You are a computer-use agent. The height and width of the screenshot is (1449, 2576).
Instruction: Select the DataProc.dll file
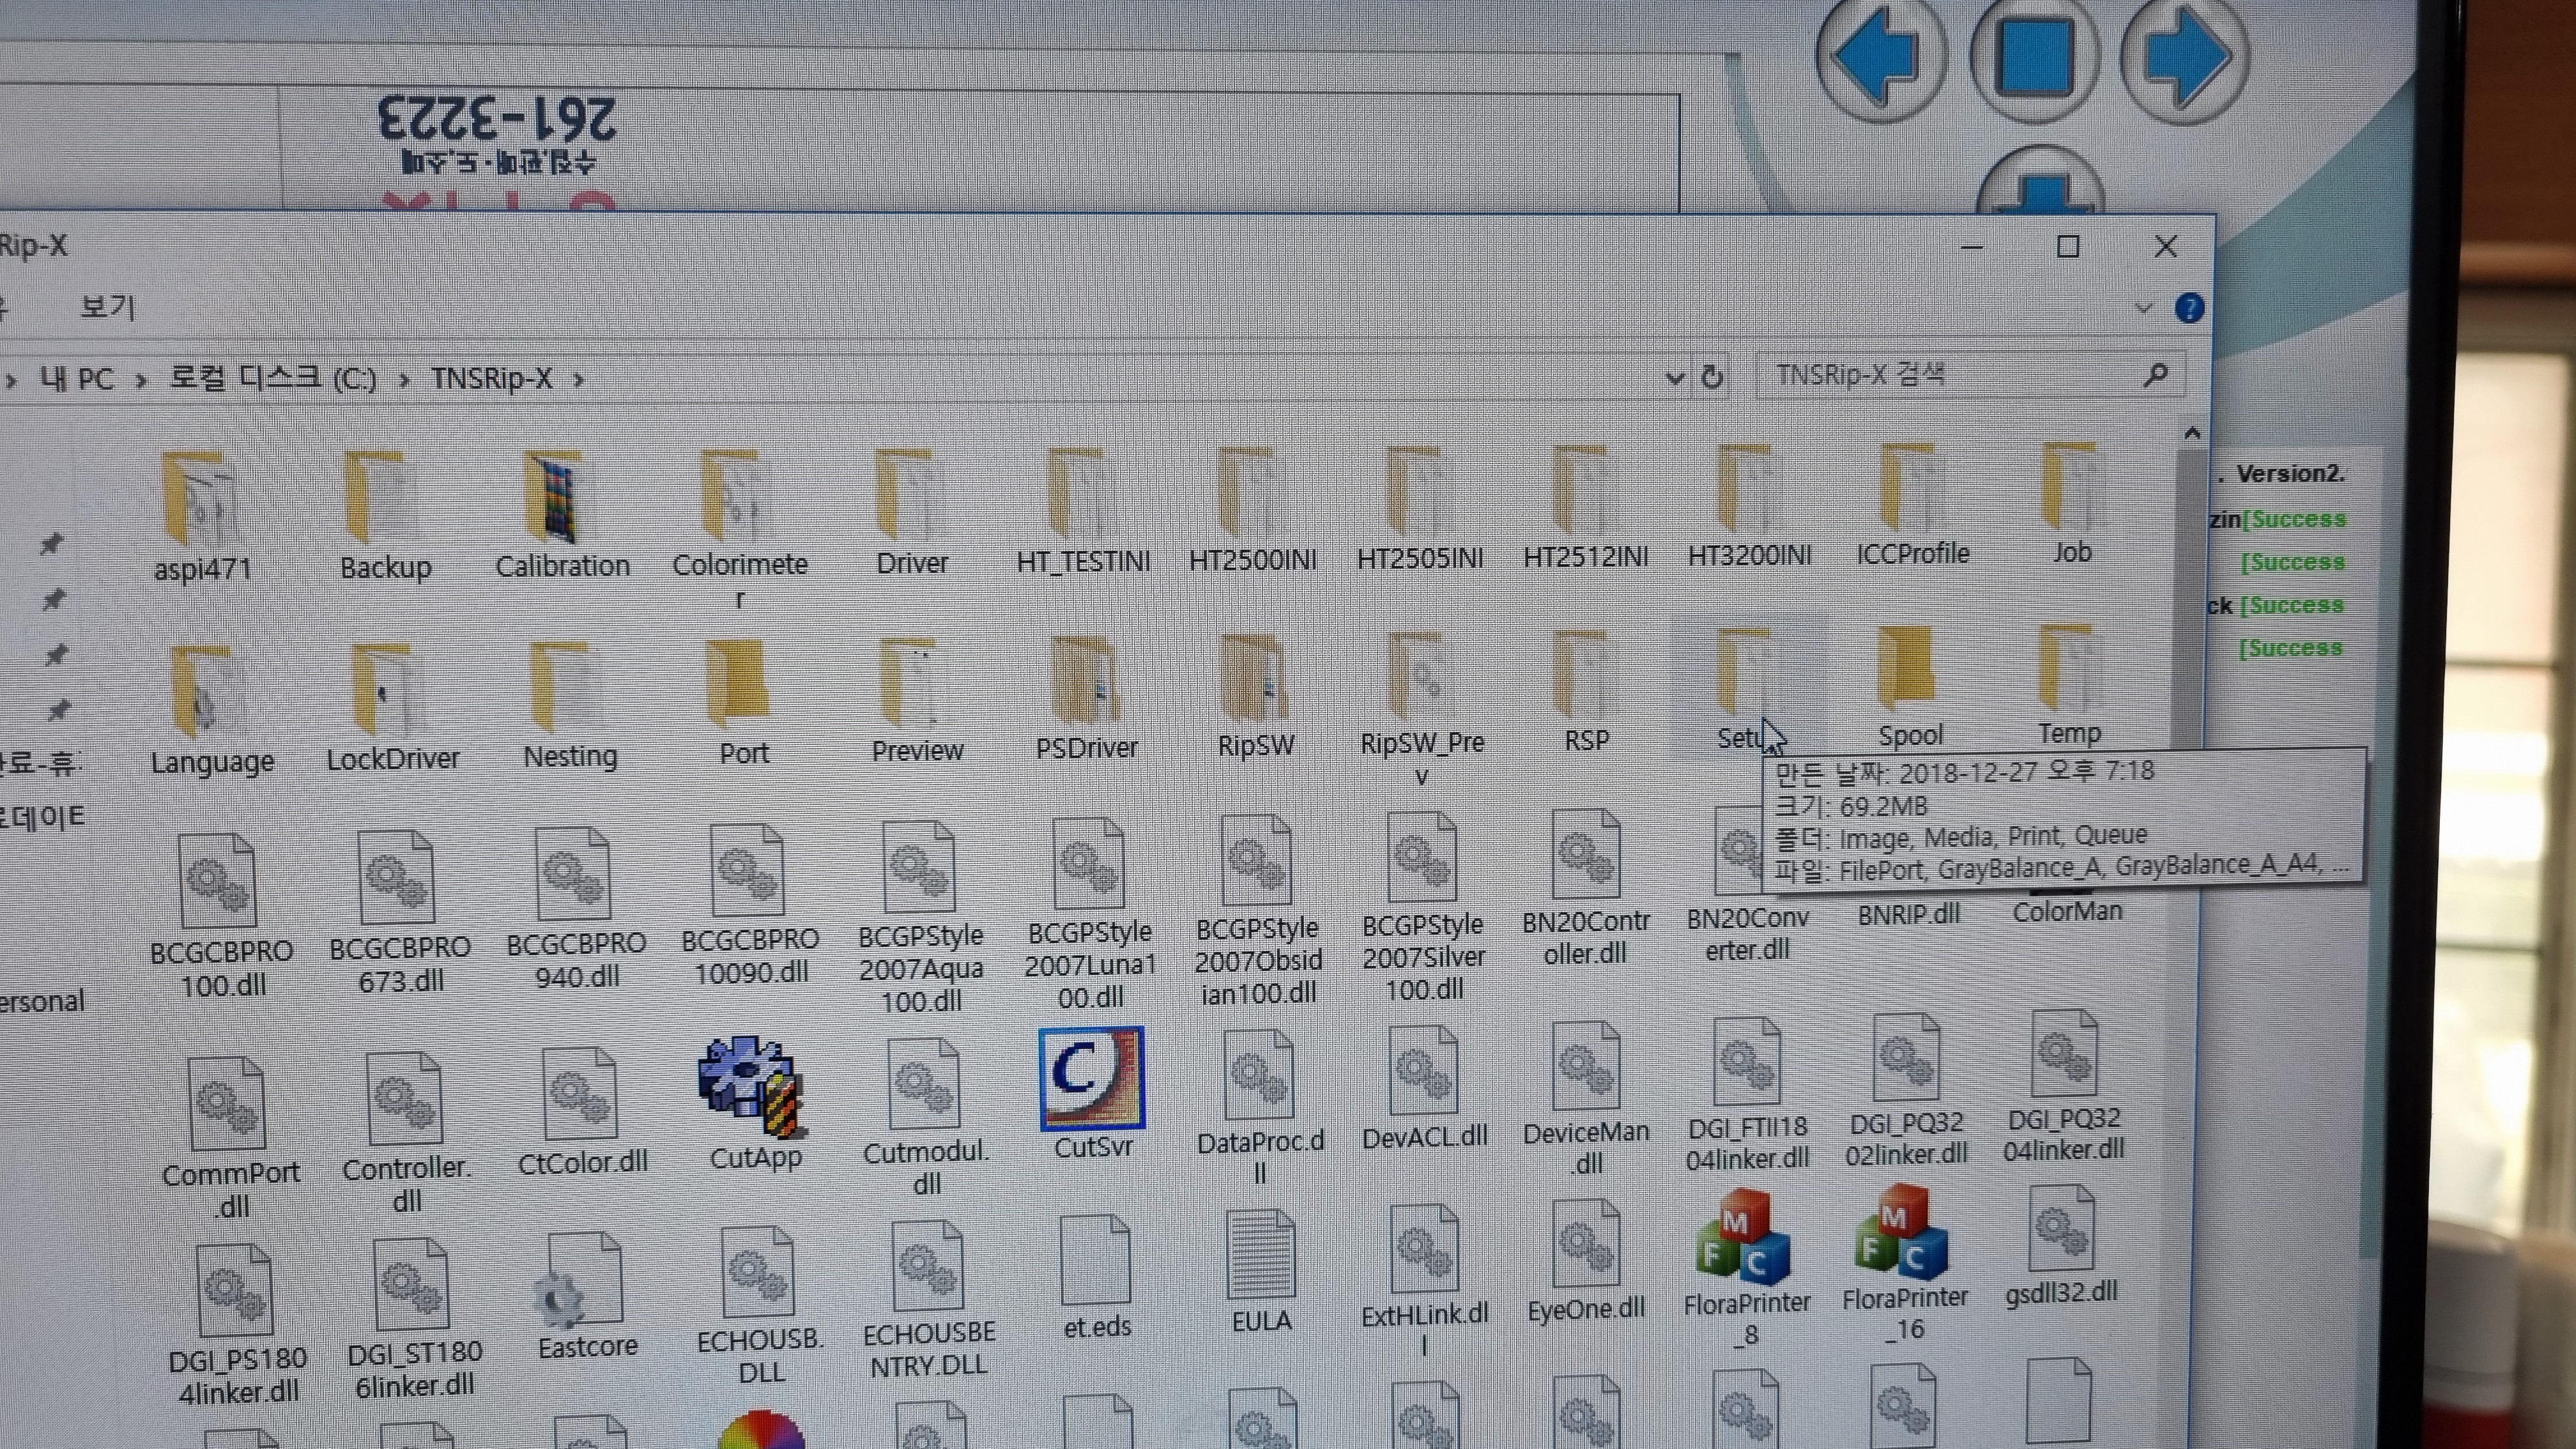1260,1108
